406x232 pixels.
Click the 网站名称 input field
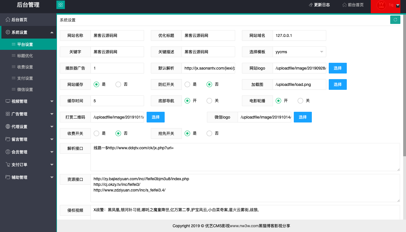(117, 35)
